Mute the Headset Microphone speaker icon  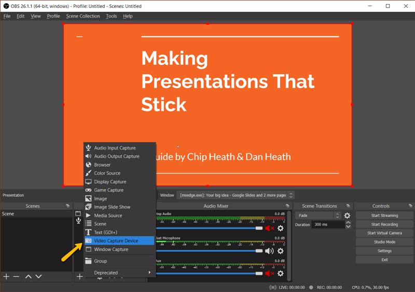click(x=269, y=251)
